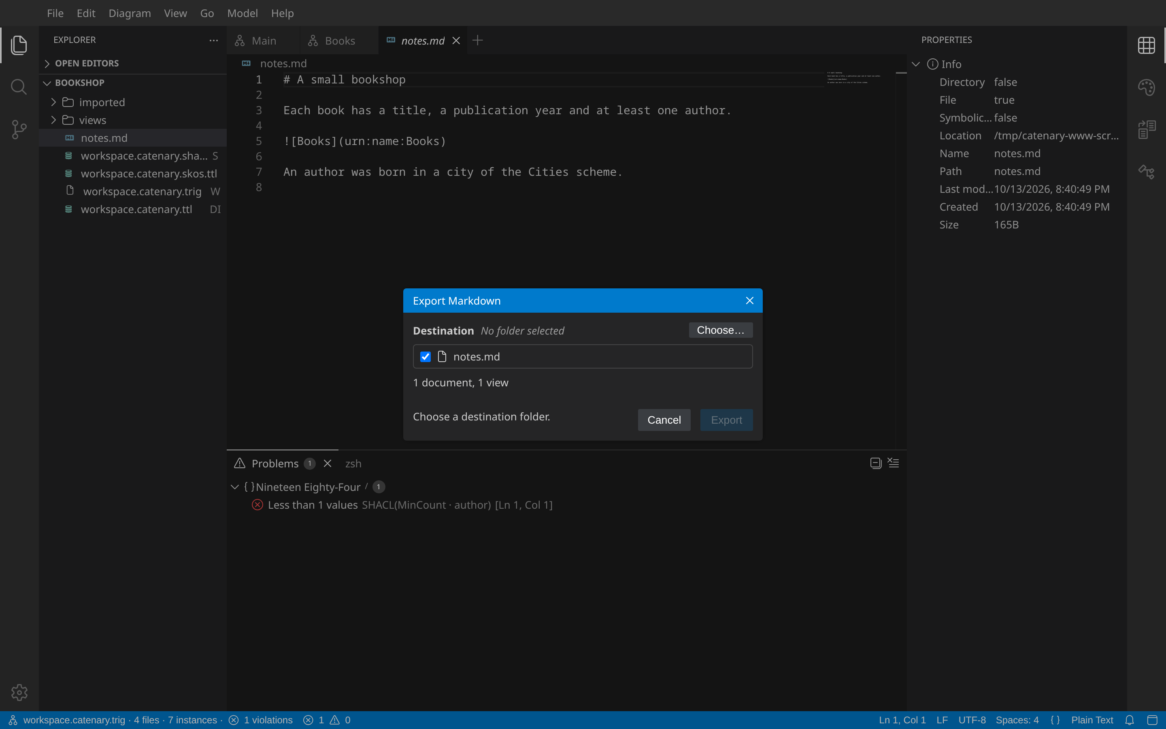This screenshot has width=1166, height=729.
Task: Open the Model menu
Action: click(x=243, y=13)
